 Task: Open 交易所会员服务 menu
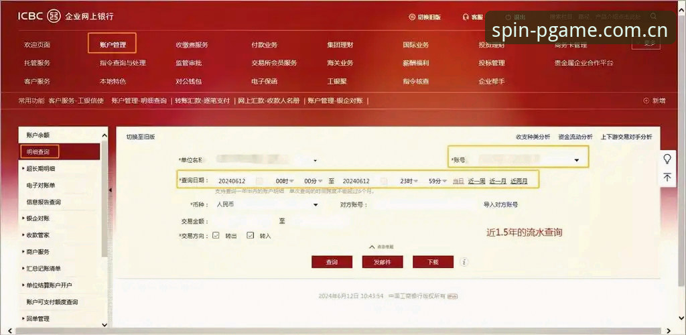coord(274,63)
